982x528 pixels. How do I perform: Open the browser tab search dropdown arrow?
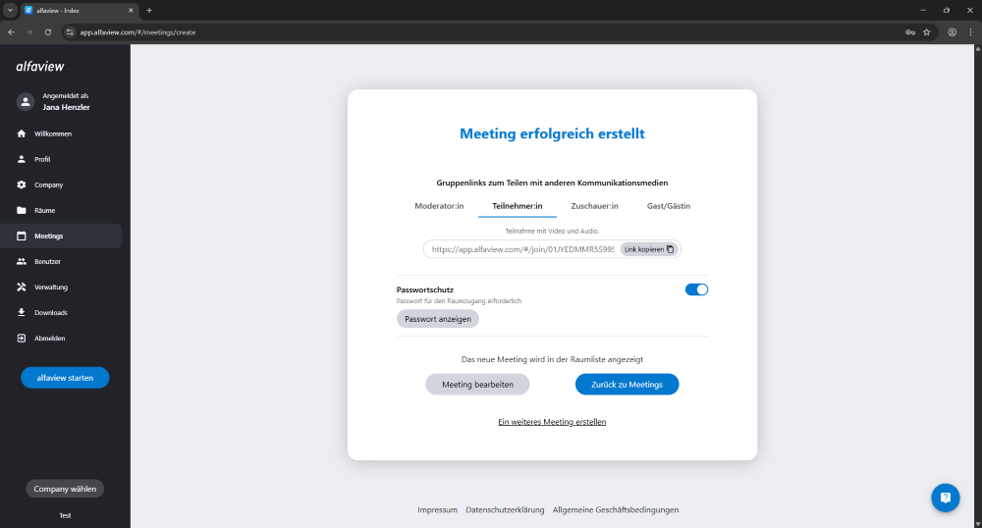(10, 10)
